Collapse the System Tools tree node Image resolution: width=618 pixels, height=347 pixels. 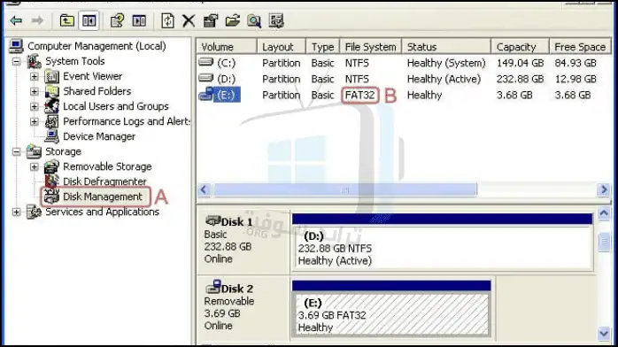click(17, 61)
